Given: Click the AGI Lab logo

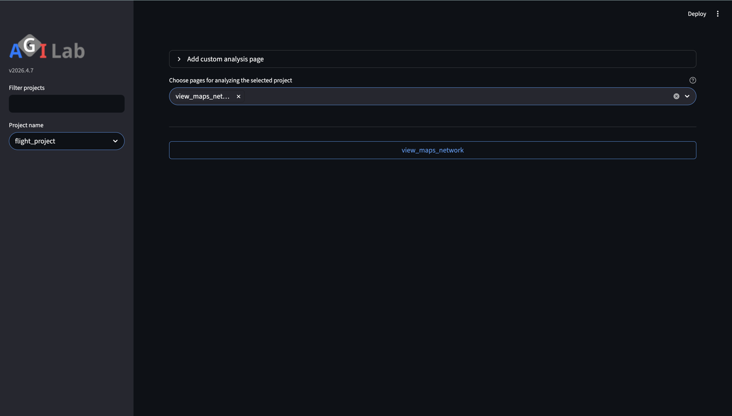Looking at the screenshot, I should (46, 49).
